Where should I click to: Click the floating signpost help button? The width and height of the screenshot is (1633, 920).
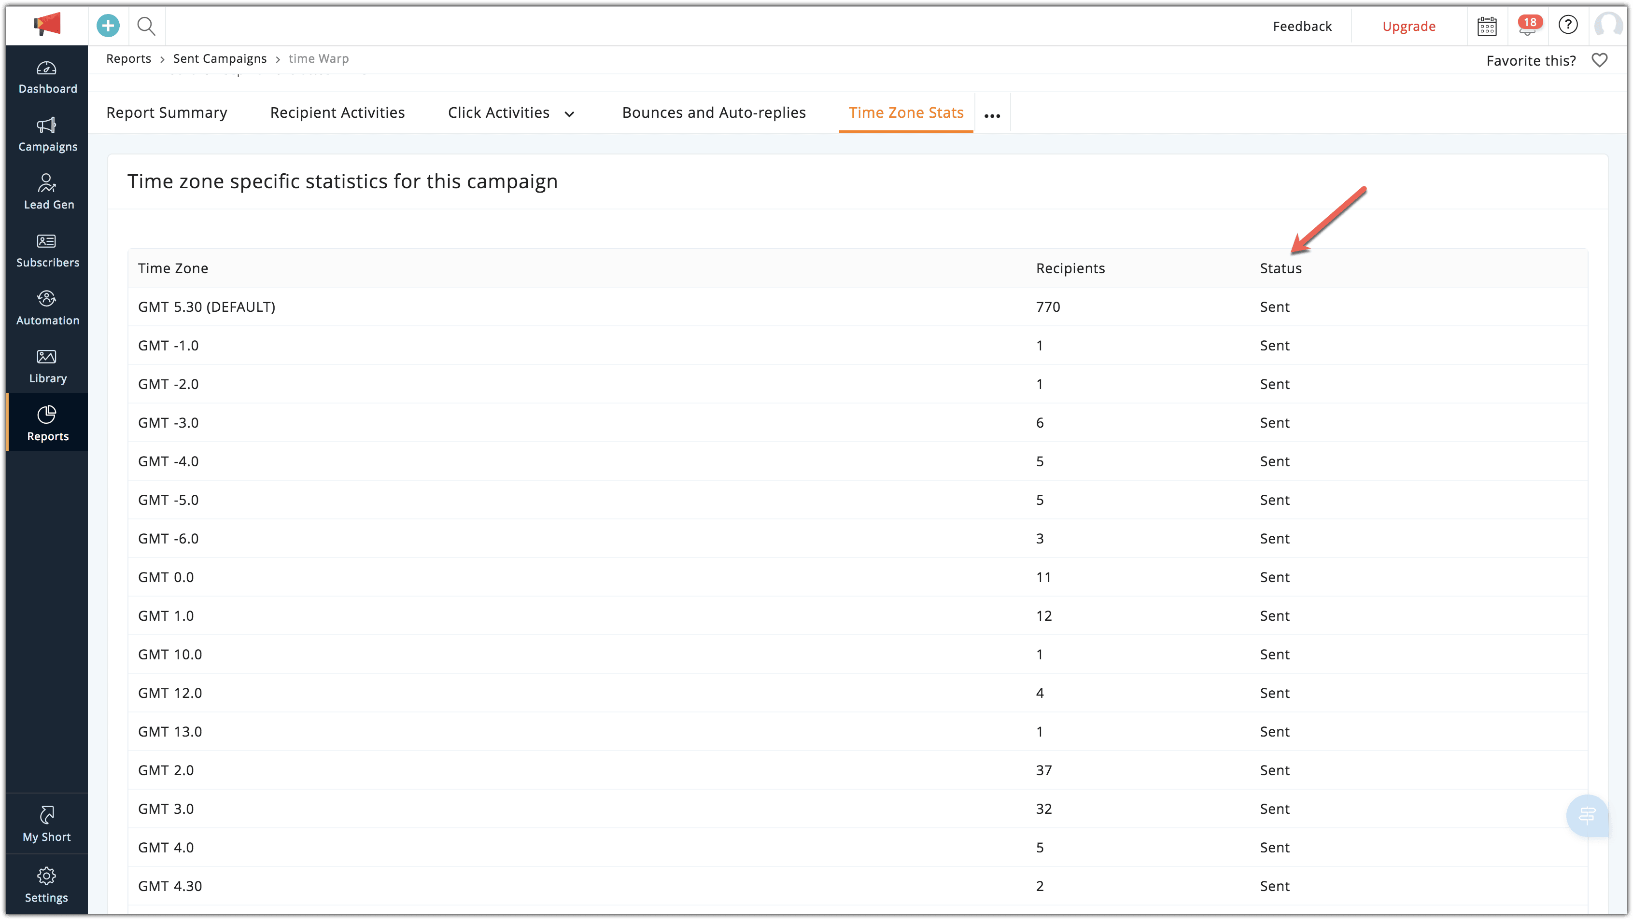click(1586, 815)
